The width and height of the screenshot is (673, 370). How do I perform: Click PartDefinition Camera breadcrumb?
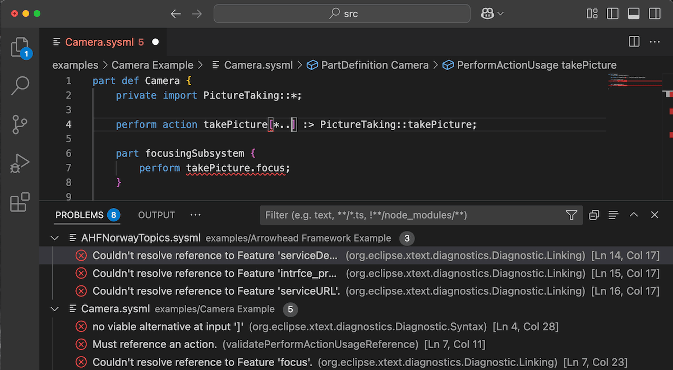coord(367,65)
